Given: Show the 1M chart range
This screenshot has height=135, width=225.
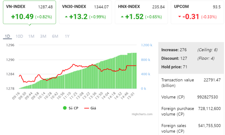Looking at the screenshot, I should point(31,36).
